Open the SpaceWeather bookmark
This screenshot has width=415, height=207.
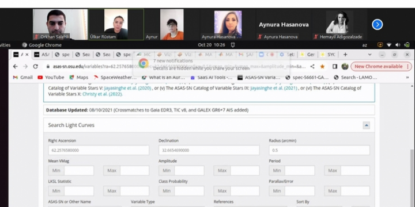coord(115,78)
